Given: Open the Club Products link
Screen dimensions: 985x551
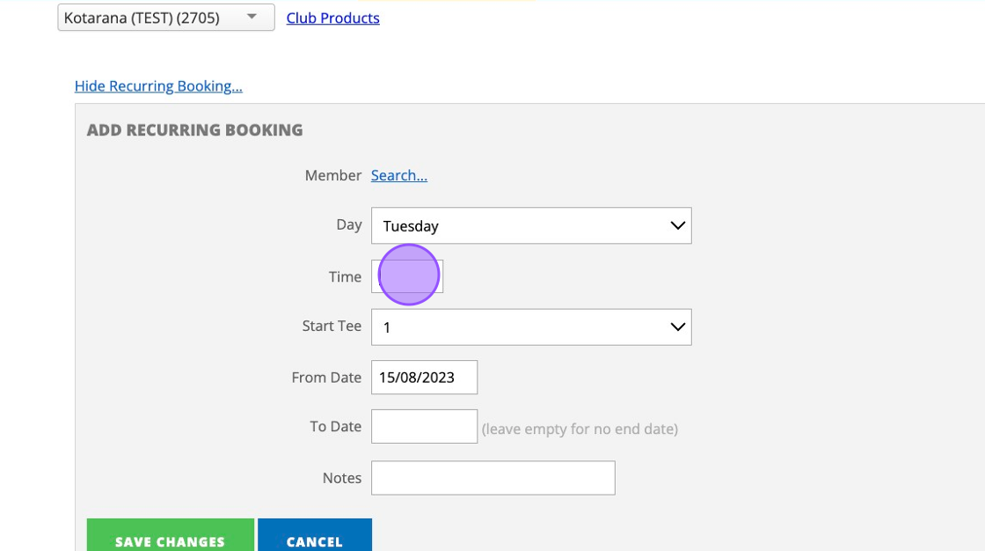Looking at the screenshot, I should 332,18.
